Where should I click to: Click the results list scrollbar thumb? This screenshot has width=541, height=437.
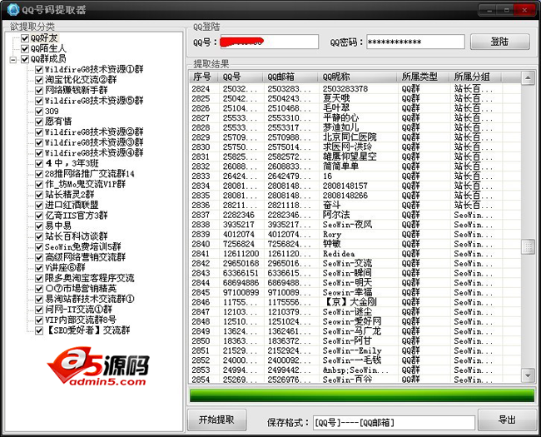(x=528, y=247)
